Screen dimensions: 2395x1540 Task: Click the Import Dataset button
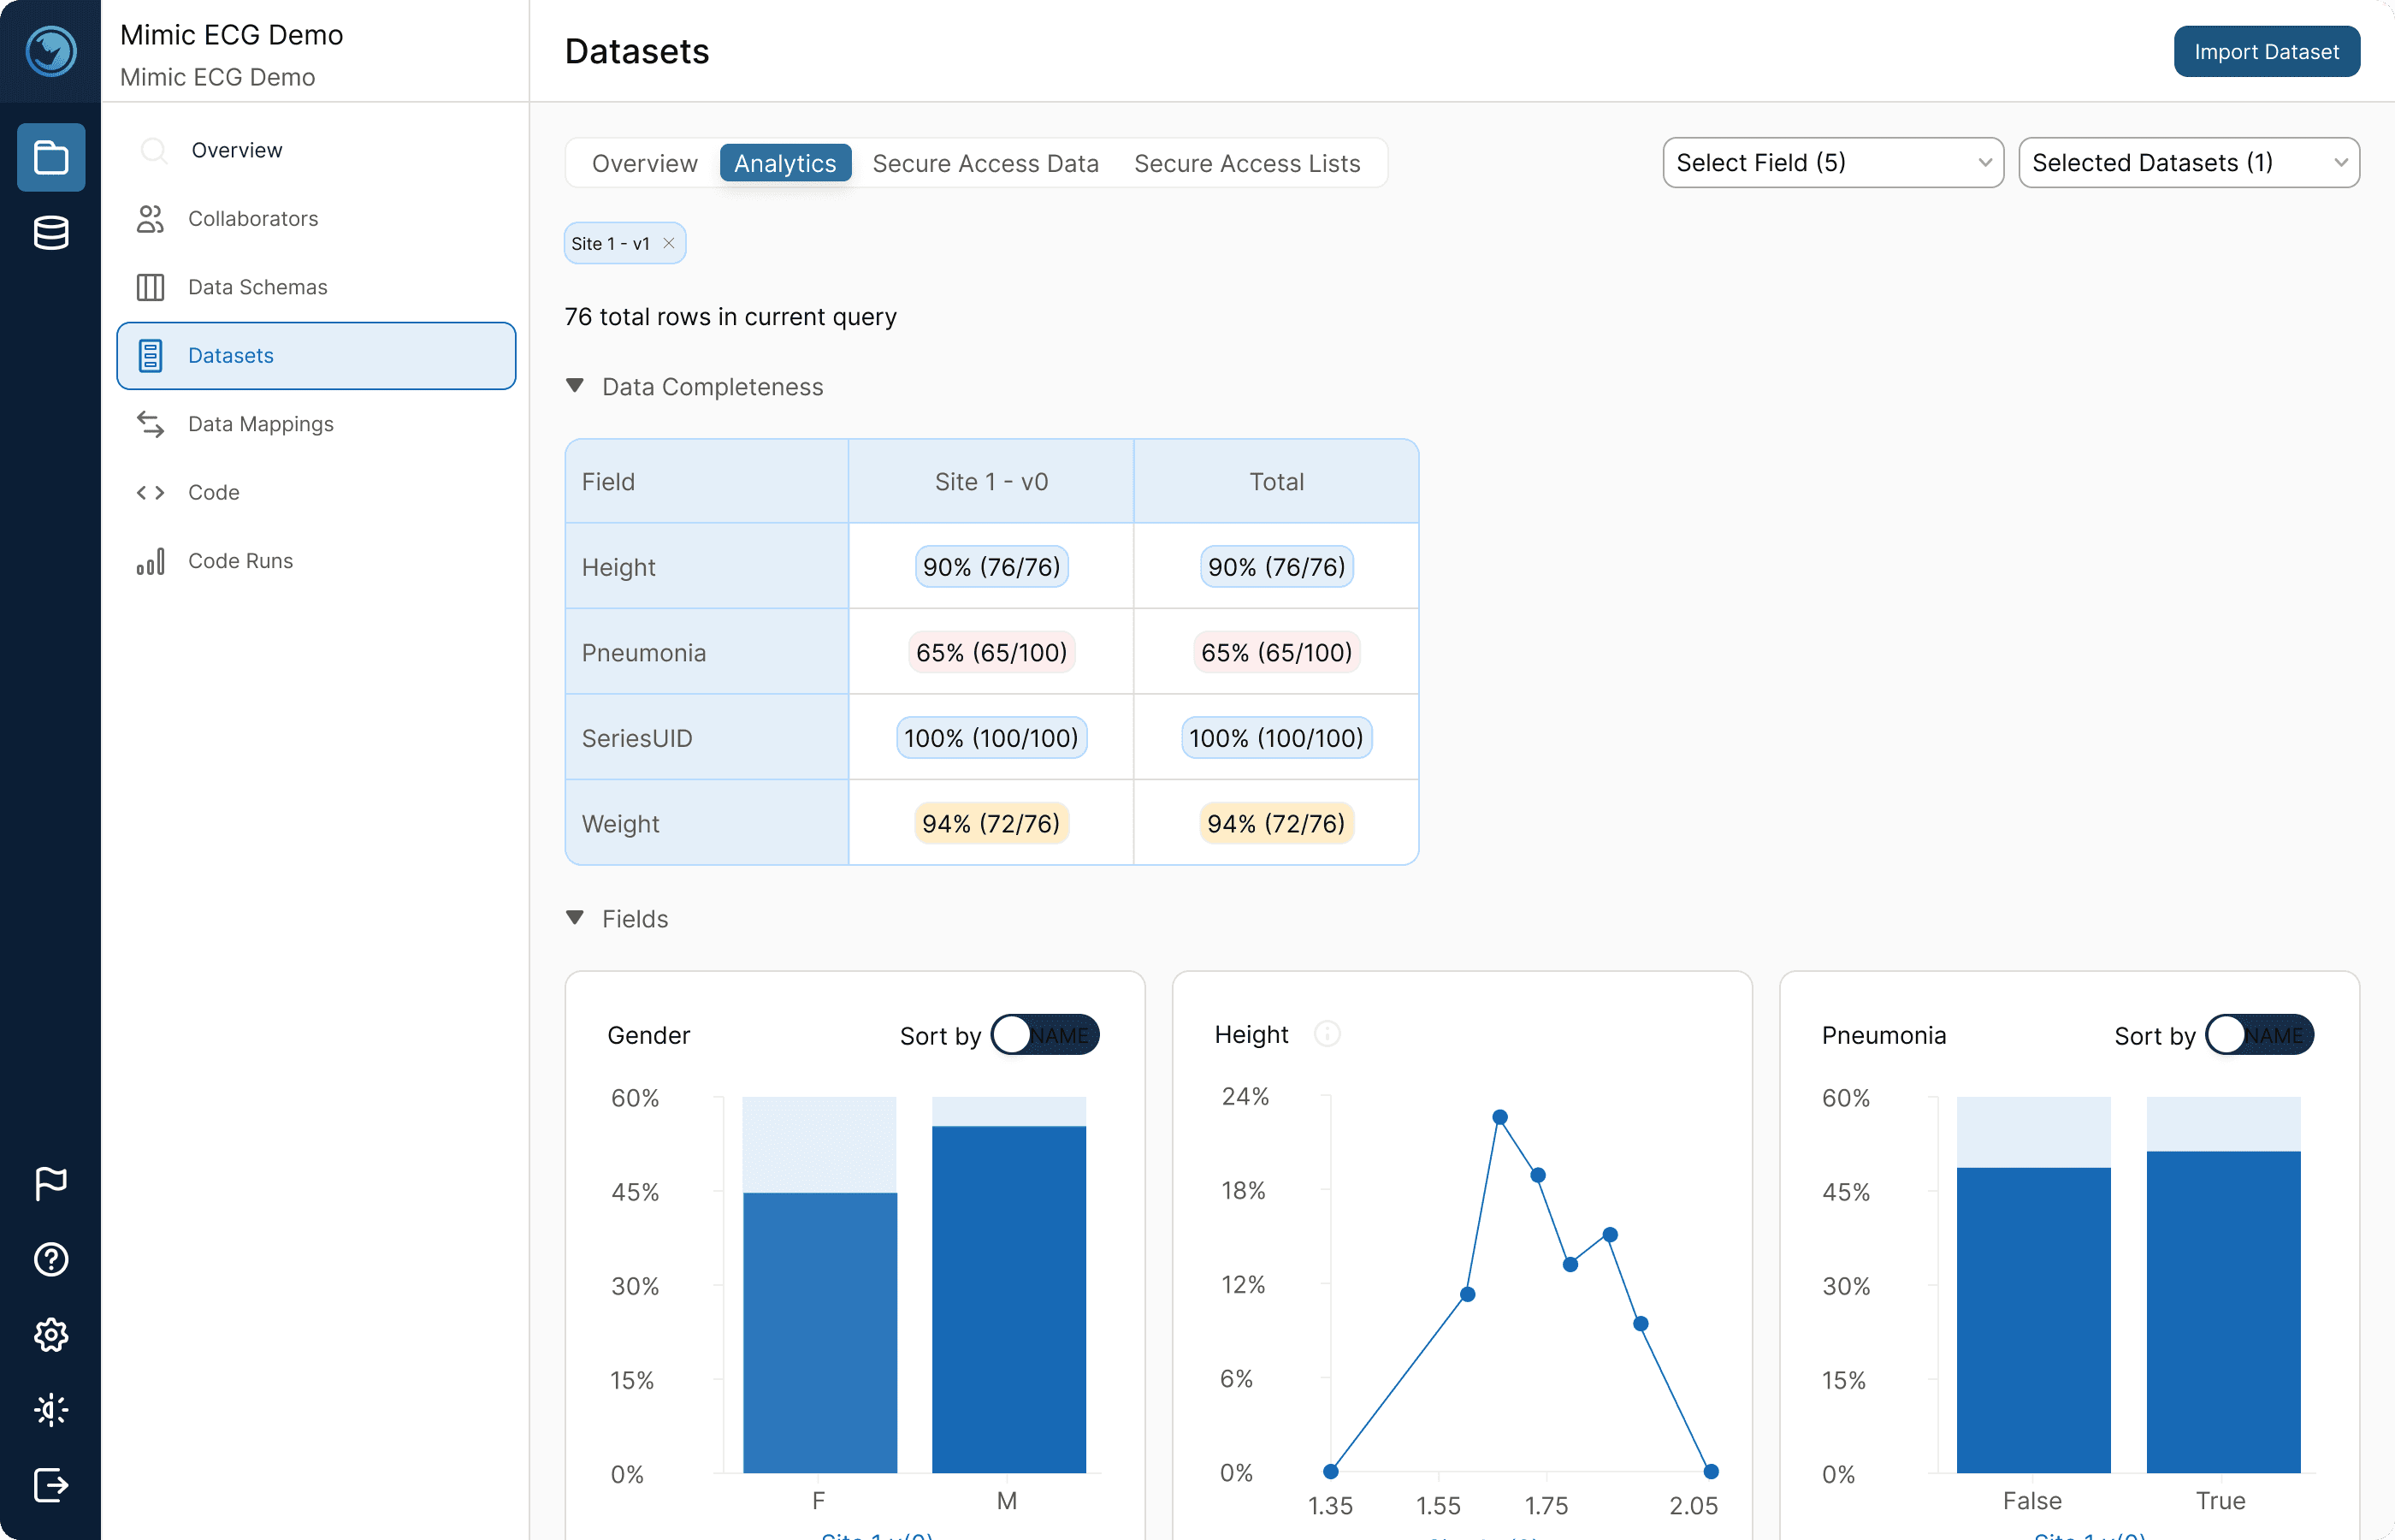pos(2266,51)
